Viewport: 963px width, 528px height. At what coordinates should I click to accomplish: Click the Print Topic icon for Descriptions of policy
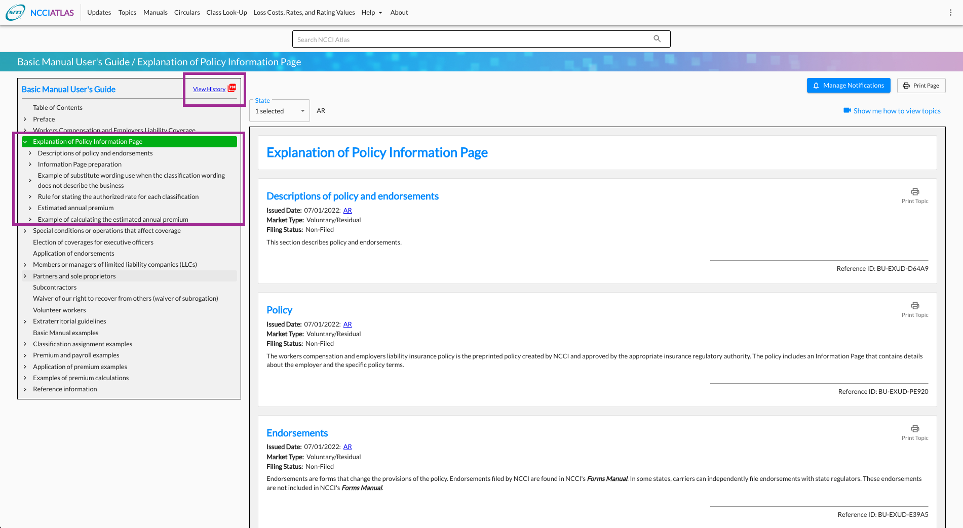click(x=915, y=192)
